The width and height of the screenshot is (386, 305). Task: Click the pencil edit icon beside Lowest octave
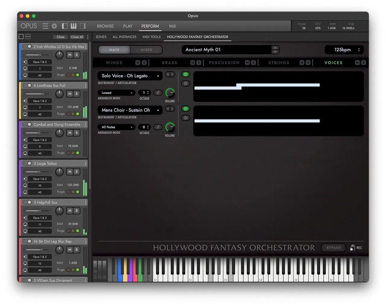158,93
